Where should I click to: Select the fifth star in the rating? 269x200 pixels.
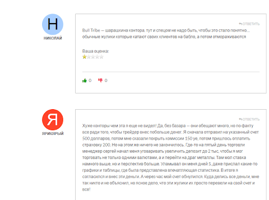[101, 57]
